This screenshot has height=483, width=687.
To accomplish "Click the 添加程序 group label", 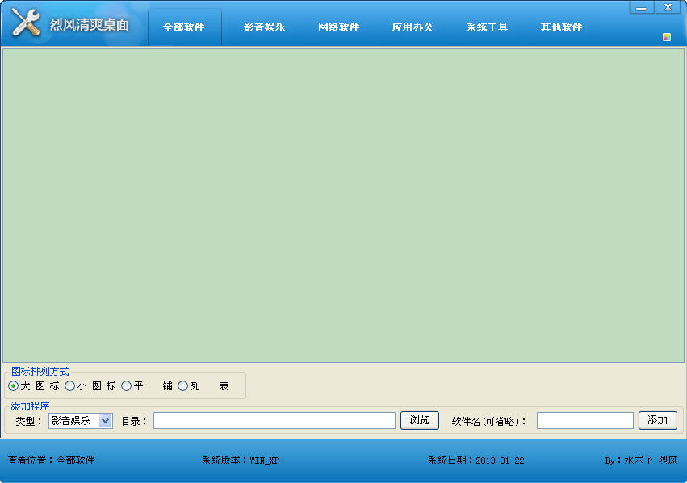I will tap(30, 406).
